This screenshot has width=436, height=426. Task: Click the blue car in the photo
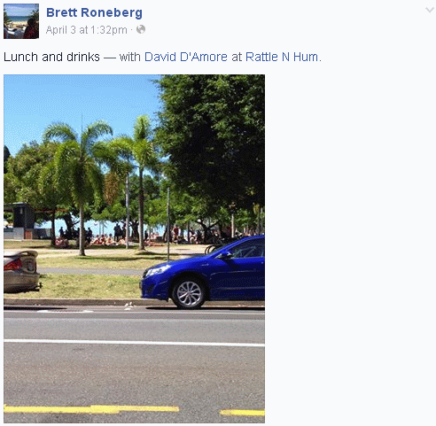coord(203,272)
